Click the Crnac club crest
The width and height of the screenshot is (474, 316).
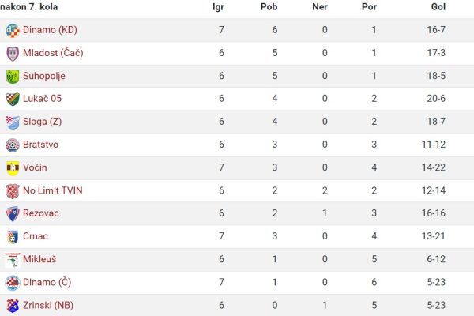click(x=13, y=237)
